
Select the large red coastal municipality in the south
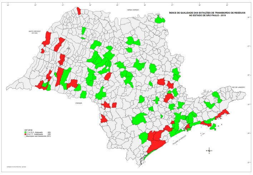tap(156, 141)
